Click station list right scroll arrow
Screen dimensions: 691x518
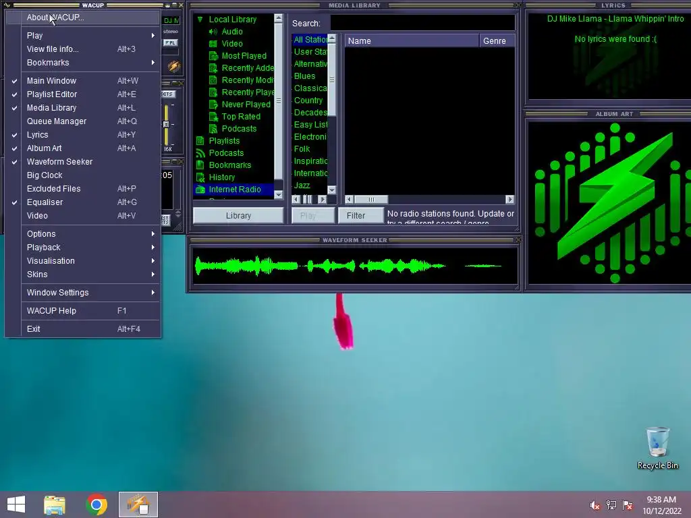509,200
